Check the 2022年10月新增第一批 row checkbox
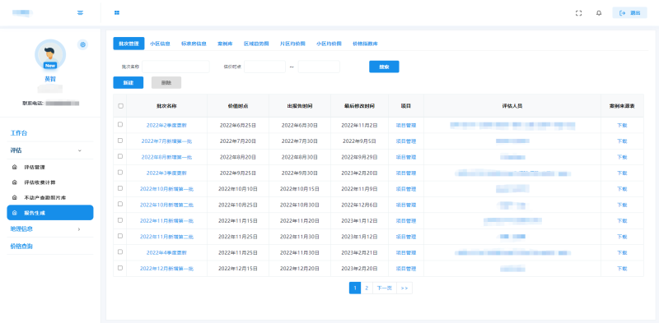 (x=120, y=188)
